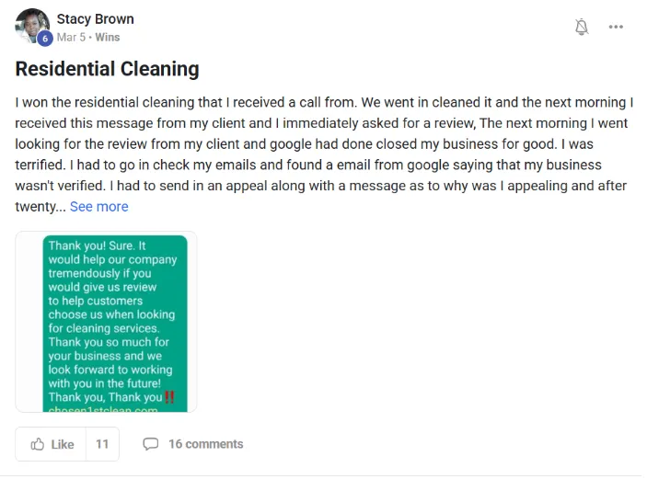
Task: Open the three-dot post options menu
Action: pyautogui.click(x=616, y=27)
